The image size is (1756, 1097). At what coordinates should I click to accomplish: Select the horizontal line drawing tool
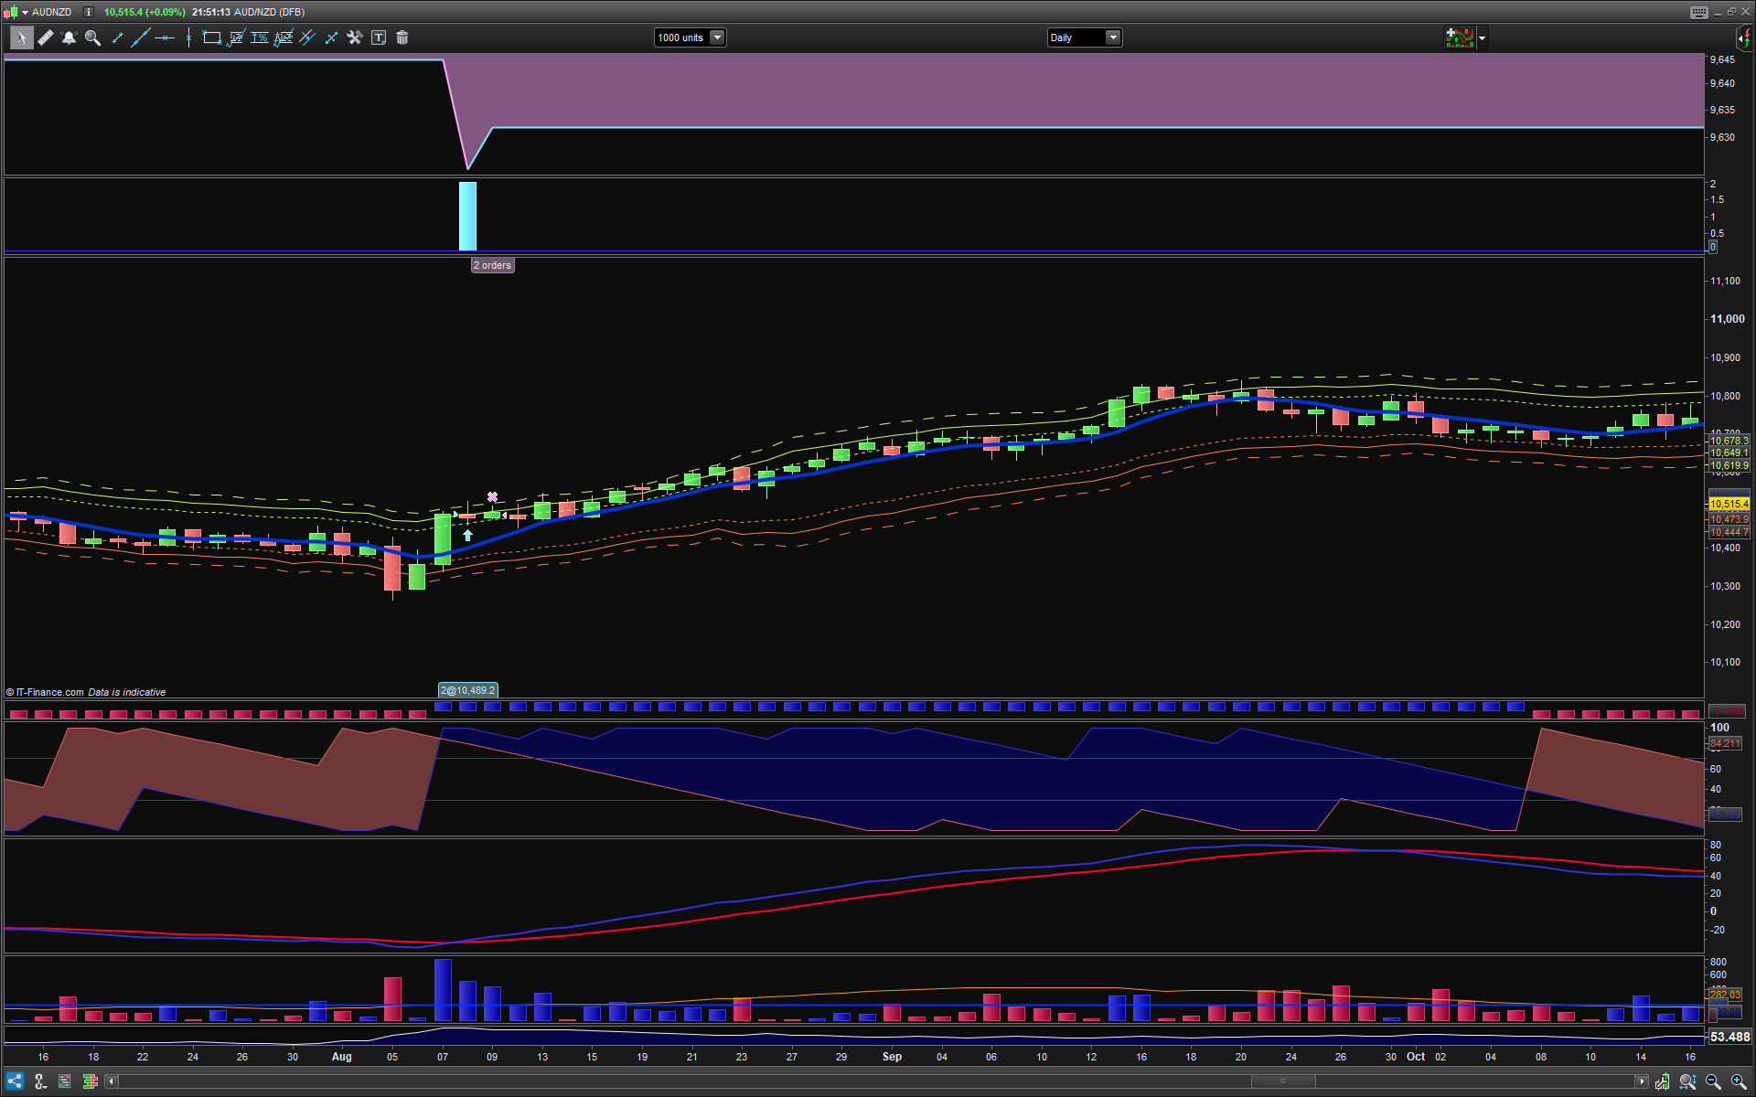165,37
